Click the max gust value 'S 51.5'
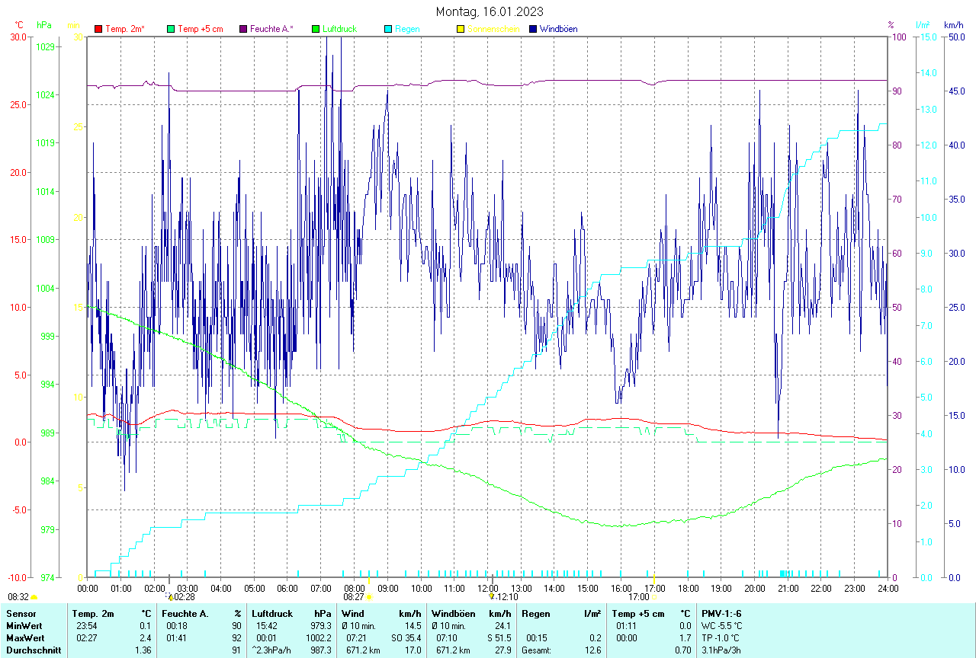The image size is (976, 658). click(499, 637)
